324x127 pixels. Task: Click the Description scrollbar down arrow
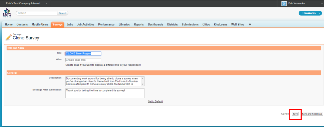click(142, 84)
